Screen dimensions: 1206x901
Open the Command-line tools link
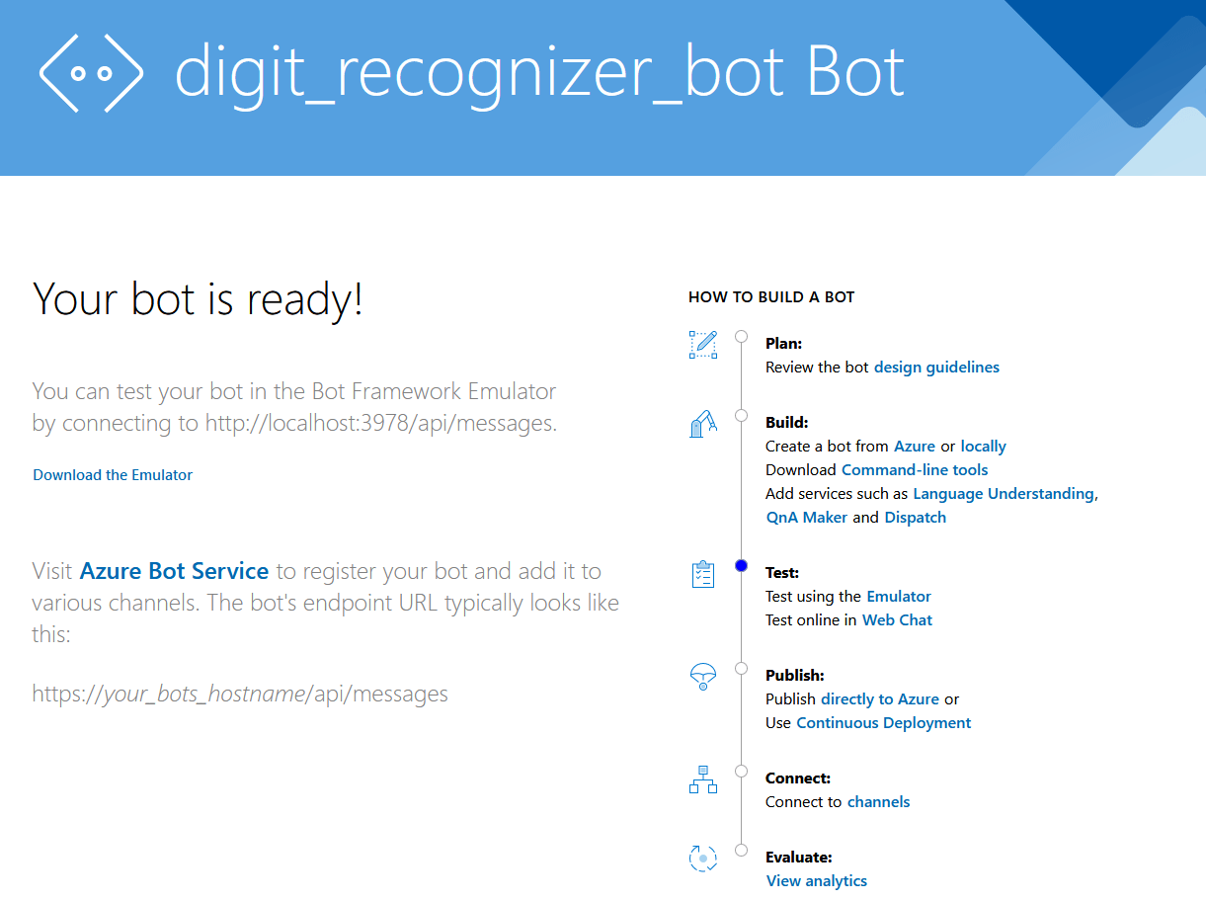(915, 470)
